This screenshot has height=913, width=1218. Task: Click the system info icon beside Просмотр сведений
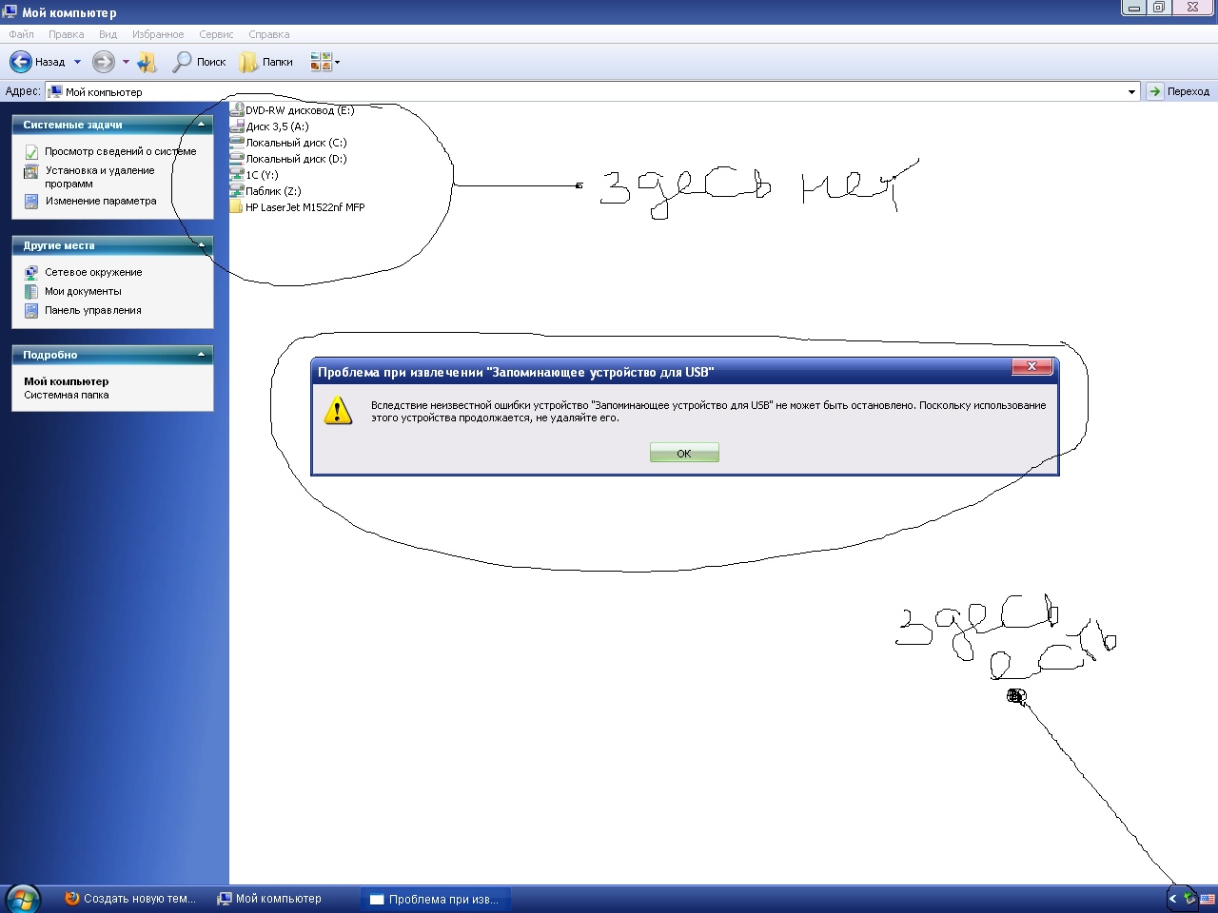pos(31,151)
